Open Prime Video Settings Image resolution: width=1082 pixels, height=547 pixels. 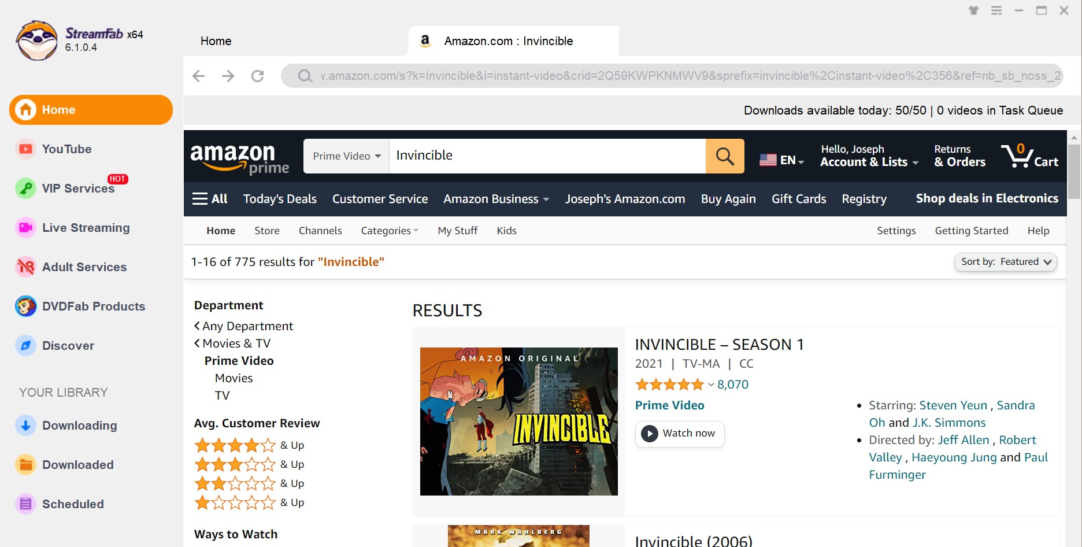coord(896,231)
